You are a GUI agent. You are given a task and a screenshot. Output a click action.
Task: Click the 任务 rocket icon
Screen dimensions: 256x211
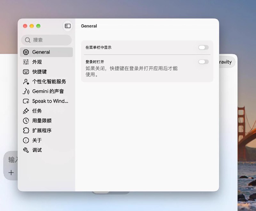click(x=26, y=111)
